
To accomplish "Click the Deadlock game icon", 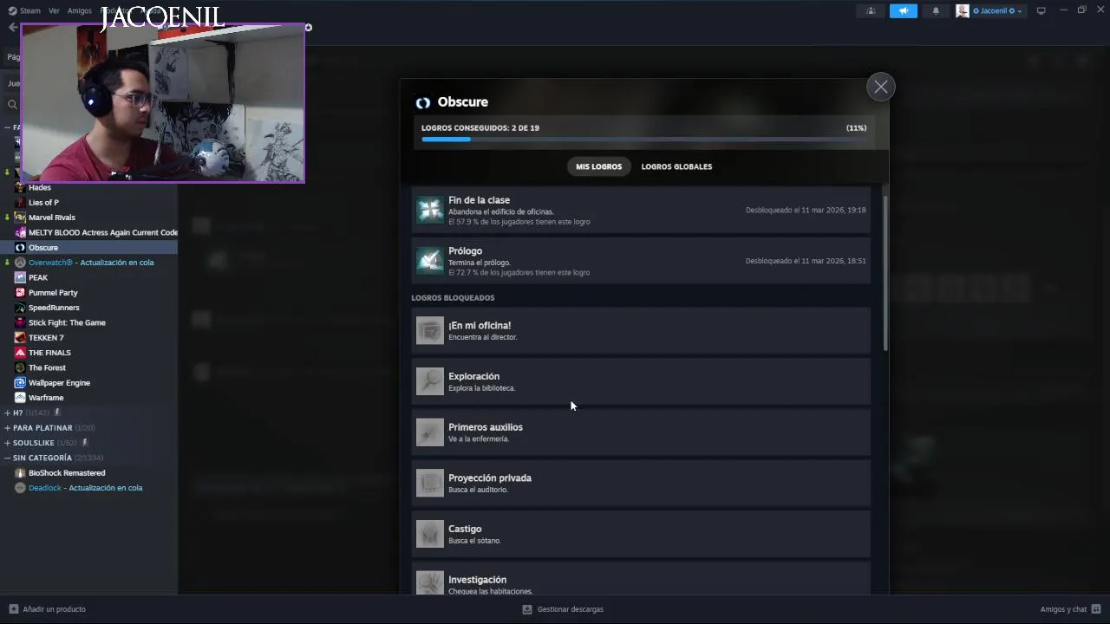I will coord(20,488).
